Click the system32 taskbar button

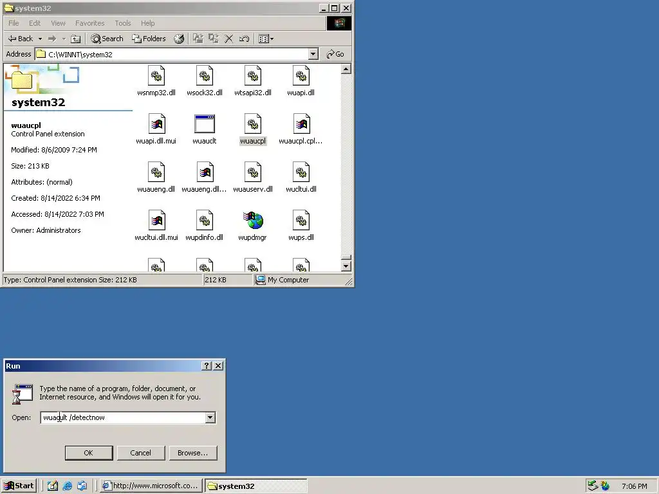tap(256, 486)
